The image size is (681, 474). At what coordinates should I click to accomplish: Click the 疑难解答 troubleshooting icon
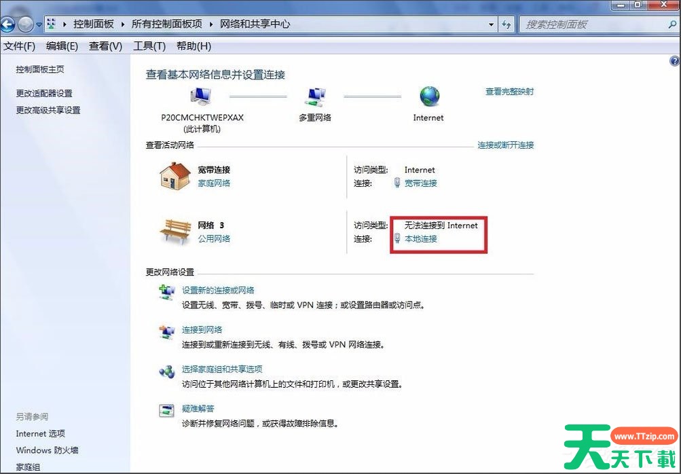click(166, 409)
